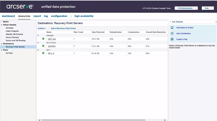
Task: Open the UDPRPS datastore link
Action: 52,46
